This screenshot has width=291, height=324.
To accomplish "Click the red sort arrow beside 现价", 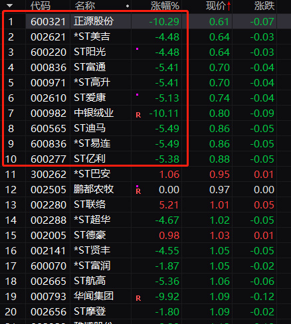I will coord(229,6).
